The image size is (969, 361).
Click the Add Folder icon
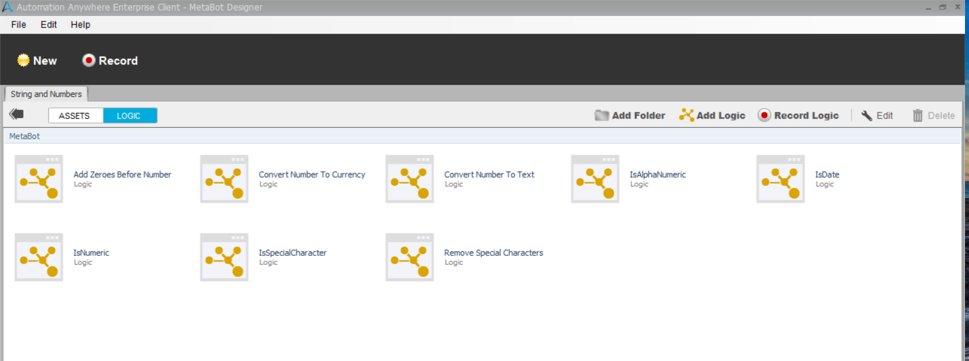[602, 115]
